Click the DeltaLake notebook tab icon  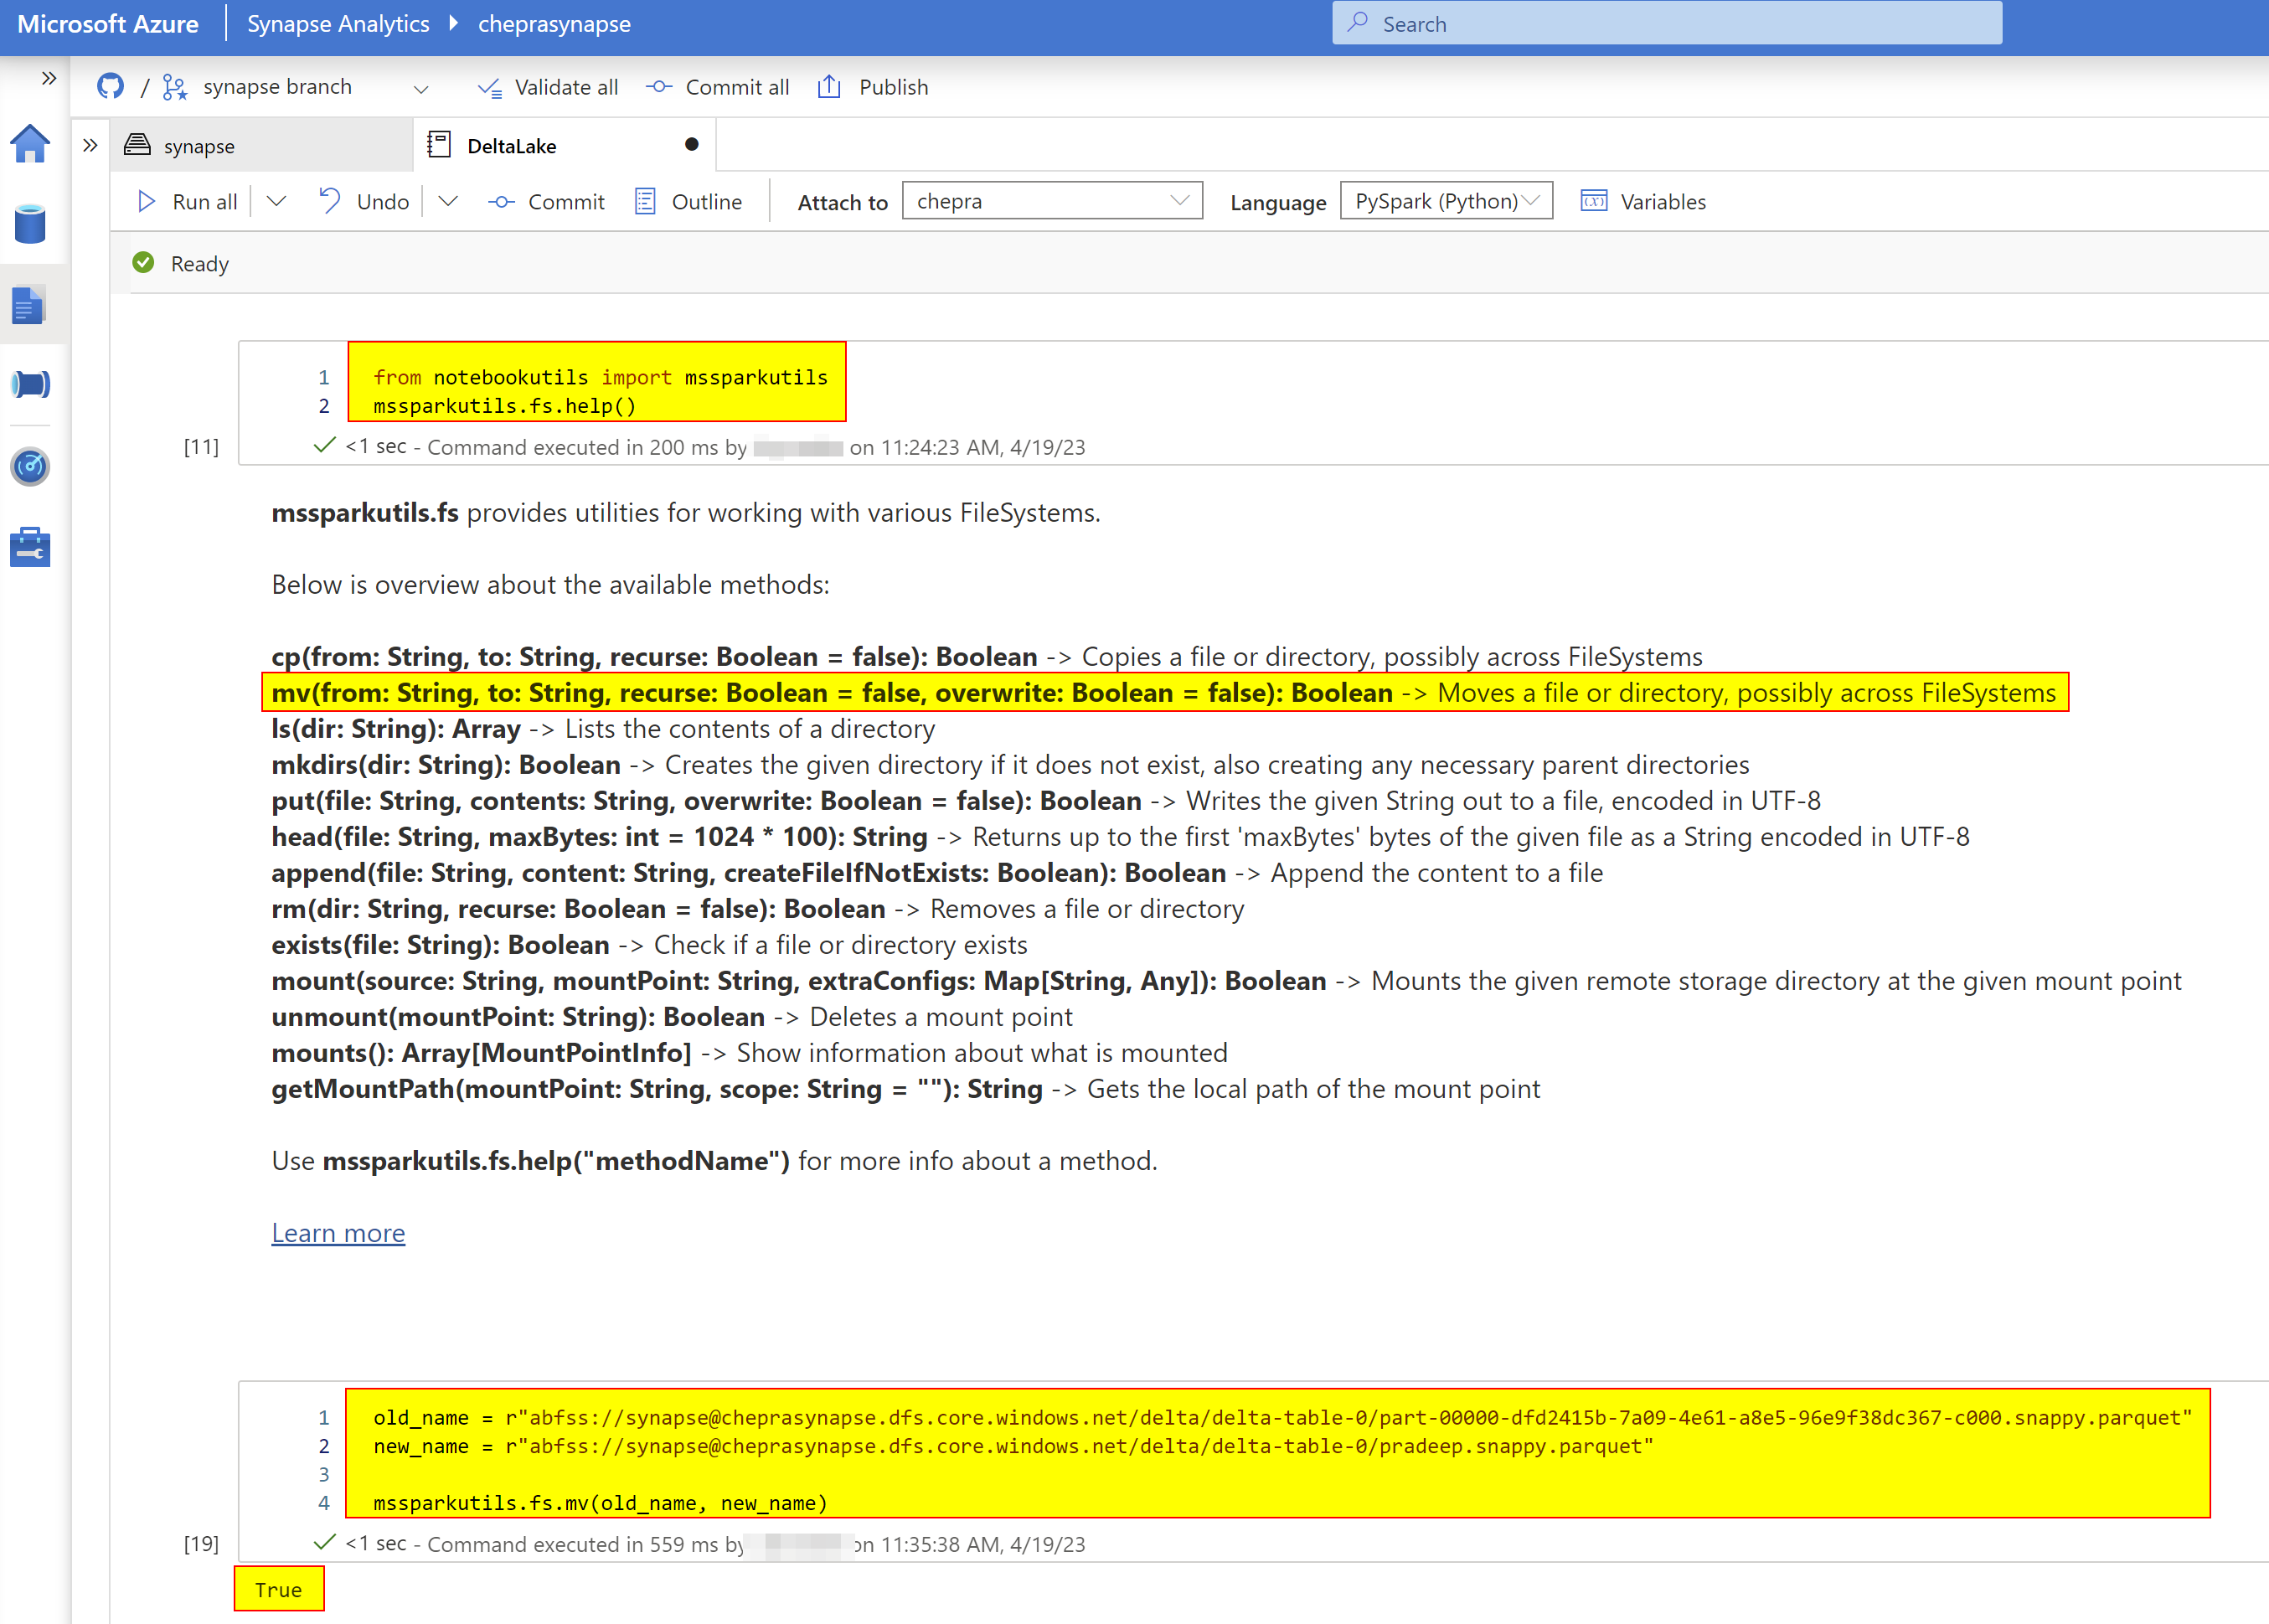[439, 145]
